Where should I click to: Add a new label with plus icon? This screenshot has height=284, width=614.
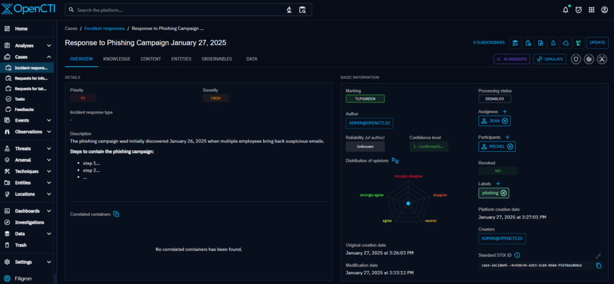(x=498, y=183)
